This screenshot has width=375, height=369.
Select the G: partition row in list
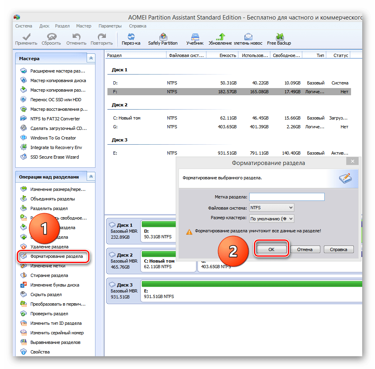point(228,127)
